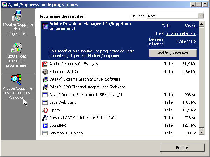Click the Modifier/Supprimer button

(173, 53)
